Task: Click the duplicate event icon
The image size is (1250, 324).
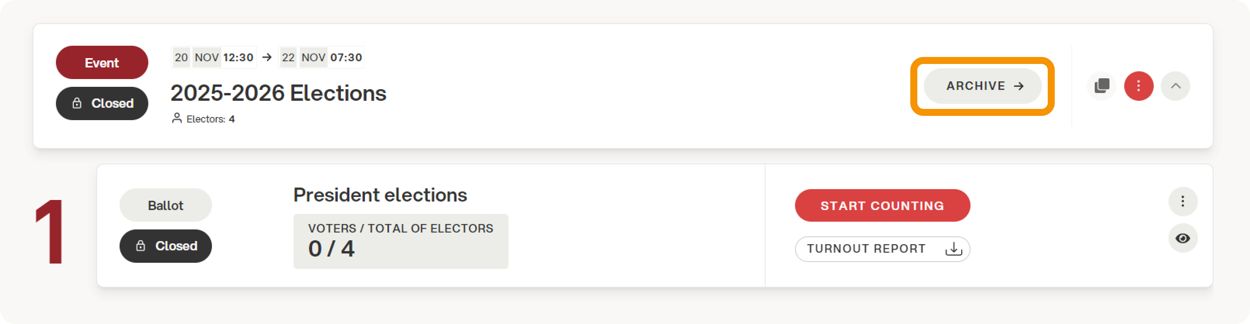Action: [x=1102, y=86]
